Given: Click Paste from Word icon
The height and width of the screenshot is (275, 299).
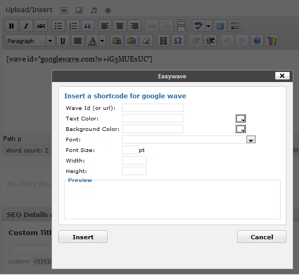Looking at the screenshot, I should [x=131, y=40].
